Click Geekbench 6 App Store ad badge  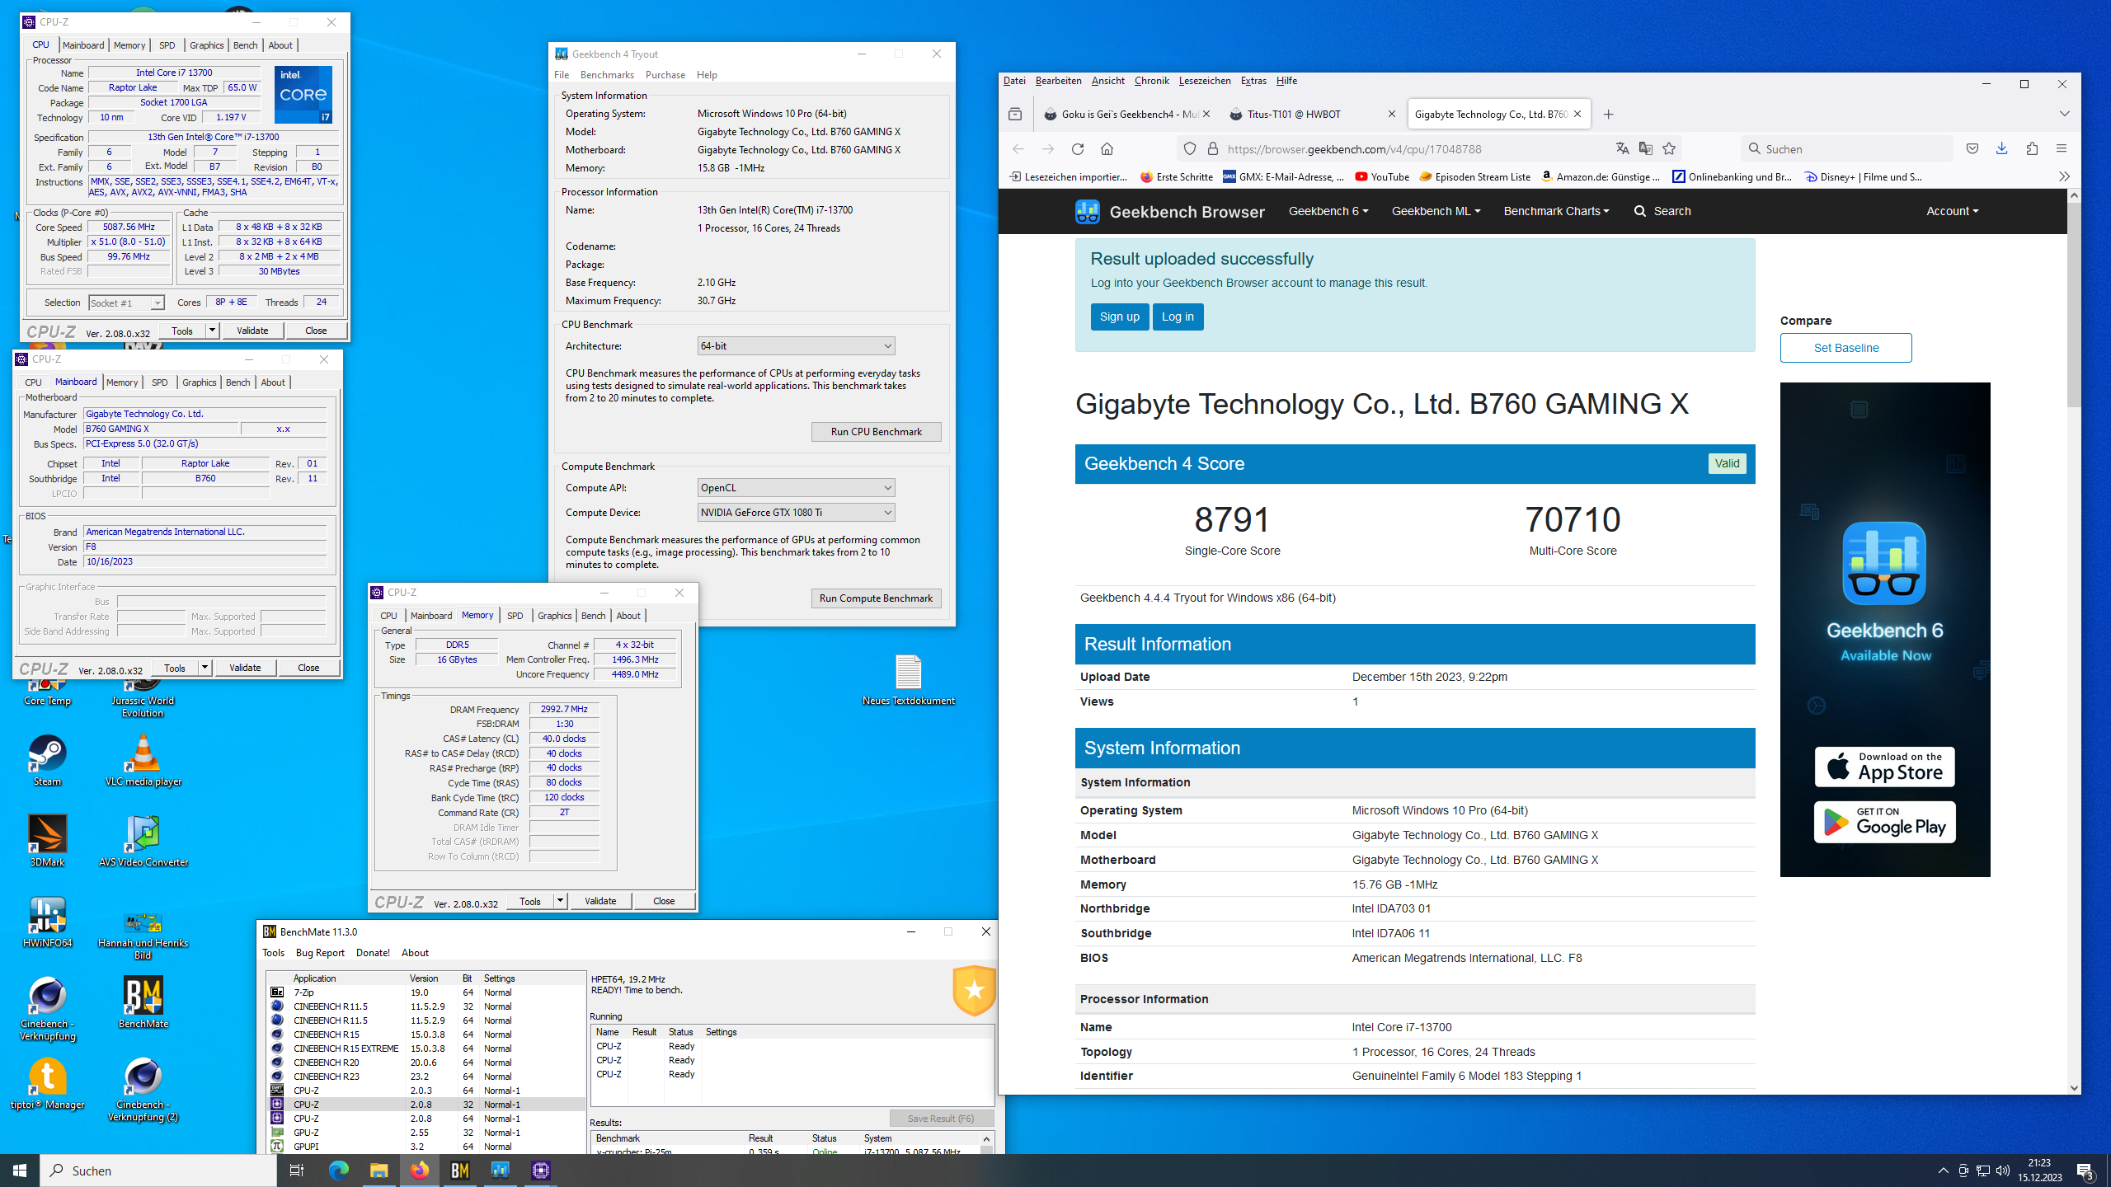click(1884, 767)
